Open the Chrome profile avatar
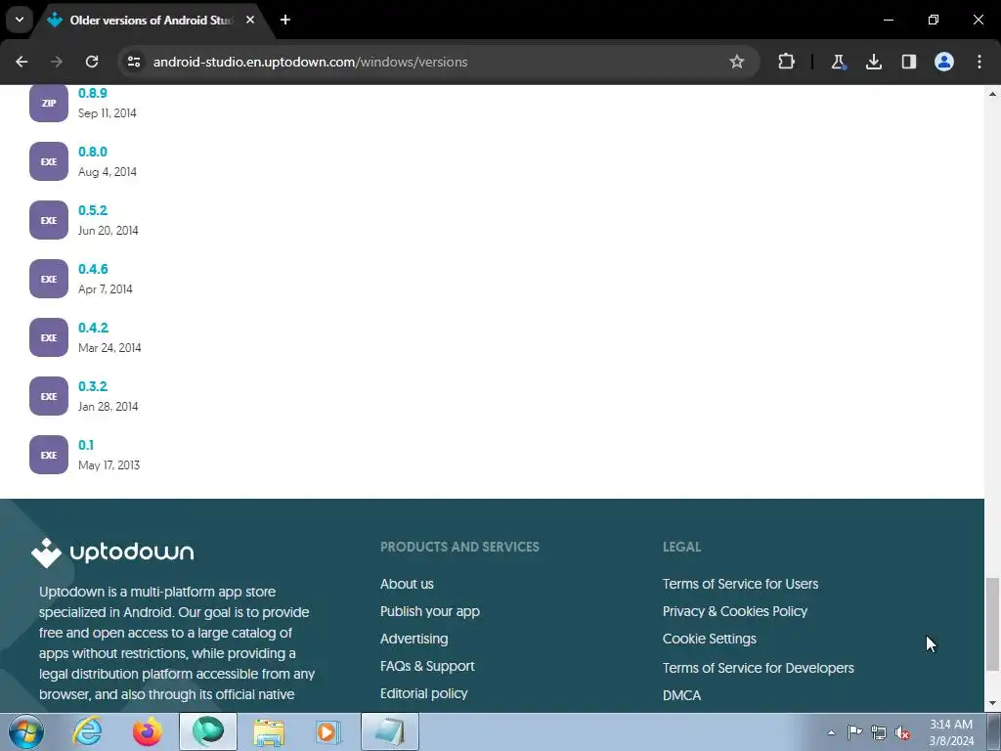Image resolution: width=1001 pixels, height=751 pixels. pyautogui.click(x=944, y=62)
